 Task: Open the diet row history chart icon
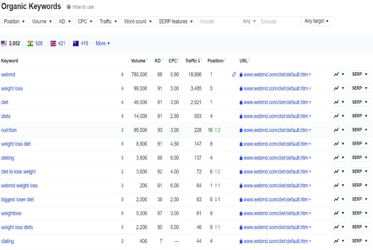[x=339, y=102]
